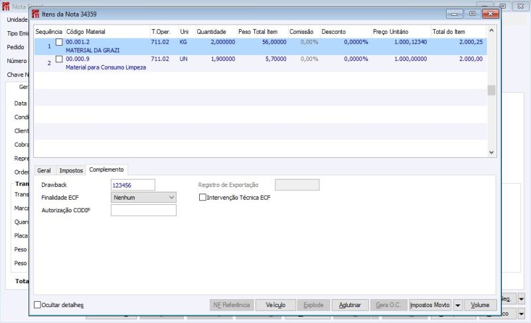Click the items grid scrollbar thumb
Viewport: 531px width, 323px height.
click(491, 90)
